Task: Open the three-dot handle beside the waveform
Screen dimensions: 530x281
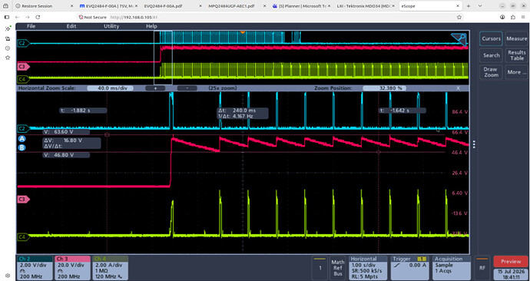Action: (x=474, y=144)
